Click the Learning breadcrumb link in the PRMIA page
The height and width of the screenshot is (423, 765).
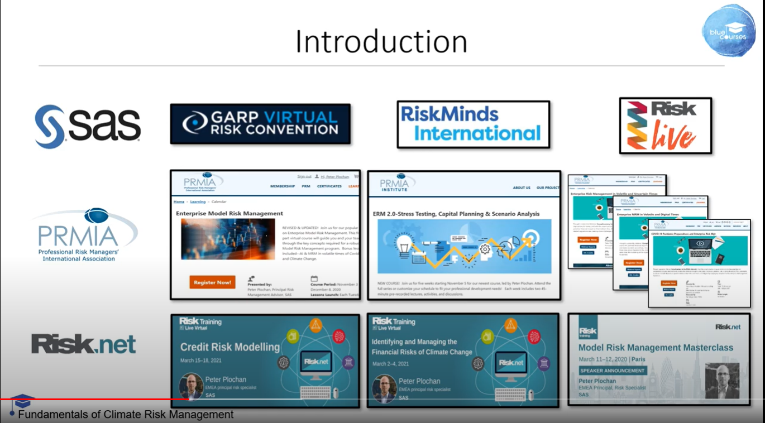coord(198,201)
